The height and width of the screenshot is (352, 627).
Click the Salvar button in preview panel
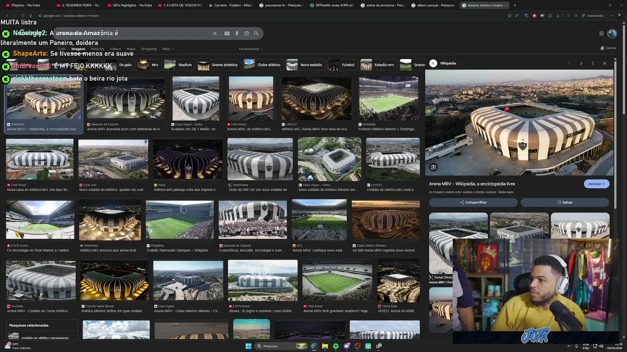point(565,202)
